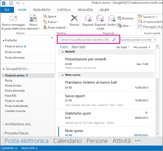Click the Posta indesid. icon
Image resolution: width=163 pixels, height=151 pixels.
coord(45,27)
